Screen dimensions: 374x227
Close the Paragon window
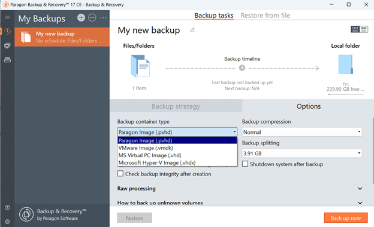point(366,5)
